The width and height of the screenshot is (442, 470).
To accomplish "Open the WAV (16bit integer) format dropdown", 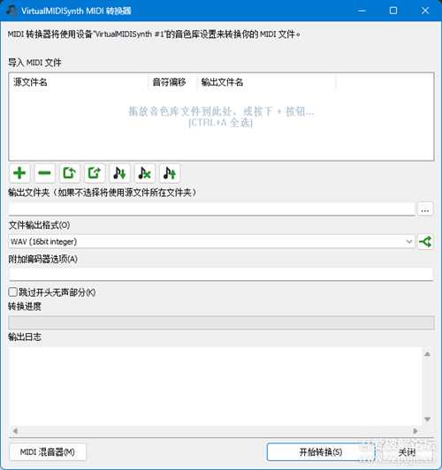I will pyautogui.click(x=211, y=241).
